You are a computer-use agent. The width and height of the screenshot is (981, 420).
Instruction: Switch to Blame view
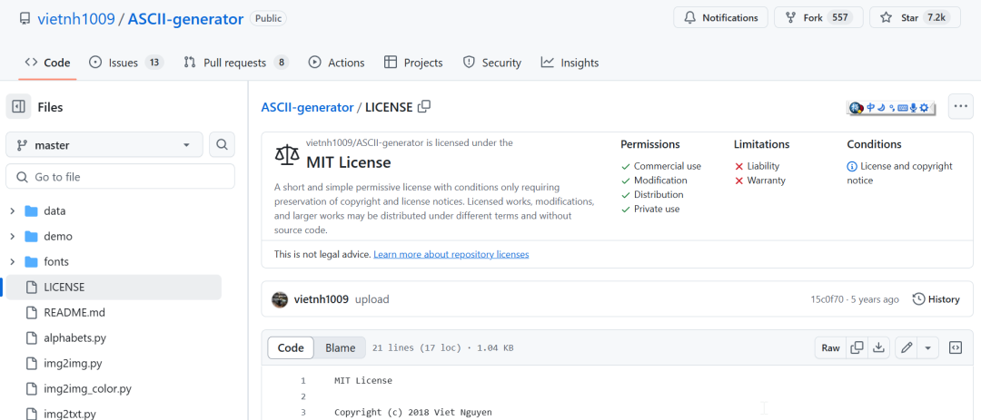click(340, 348)
